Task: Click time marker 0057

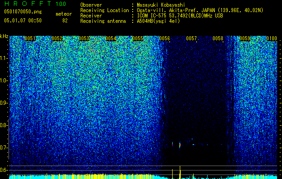Action: coord(191,38)
